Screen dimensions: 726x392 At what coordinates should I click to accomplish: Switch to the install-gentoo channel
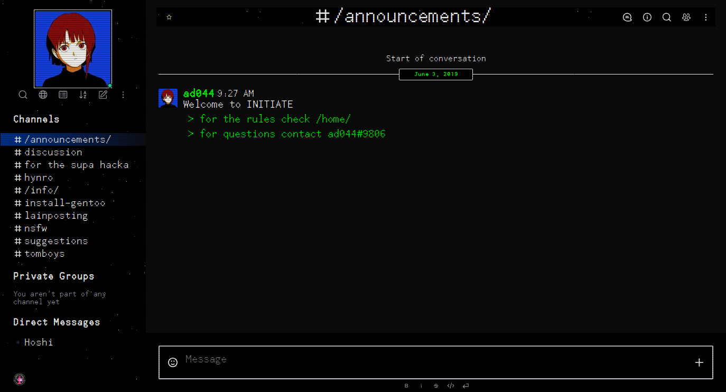tap(64, 203)
